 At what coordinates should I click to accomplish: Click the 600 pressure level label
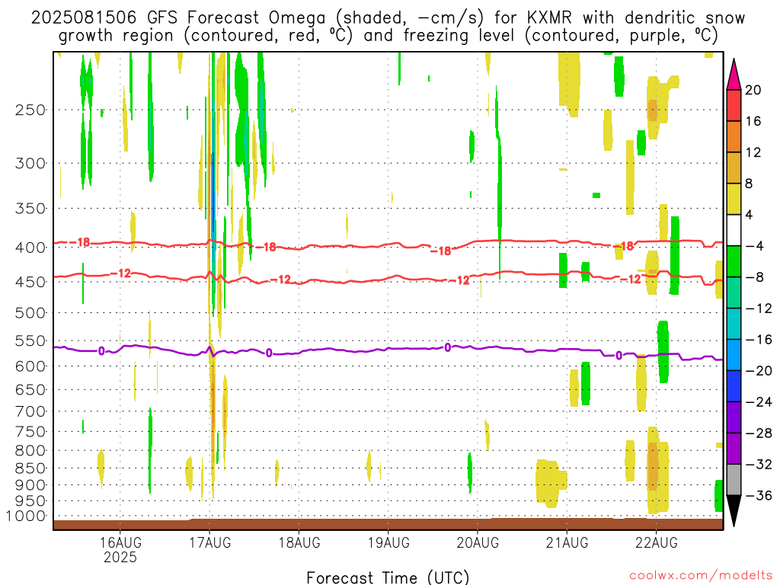pyautogui.click(x=30, y=366)
